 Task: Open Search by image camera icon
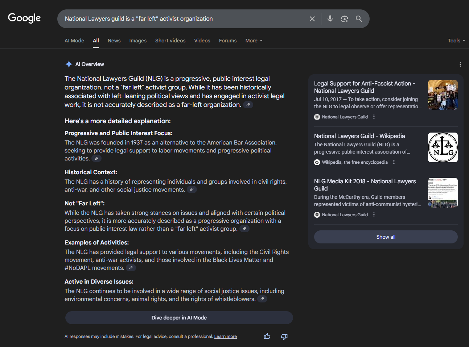coord(345,19)
